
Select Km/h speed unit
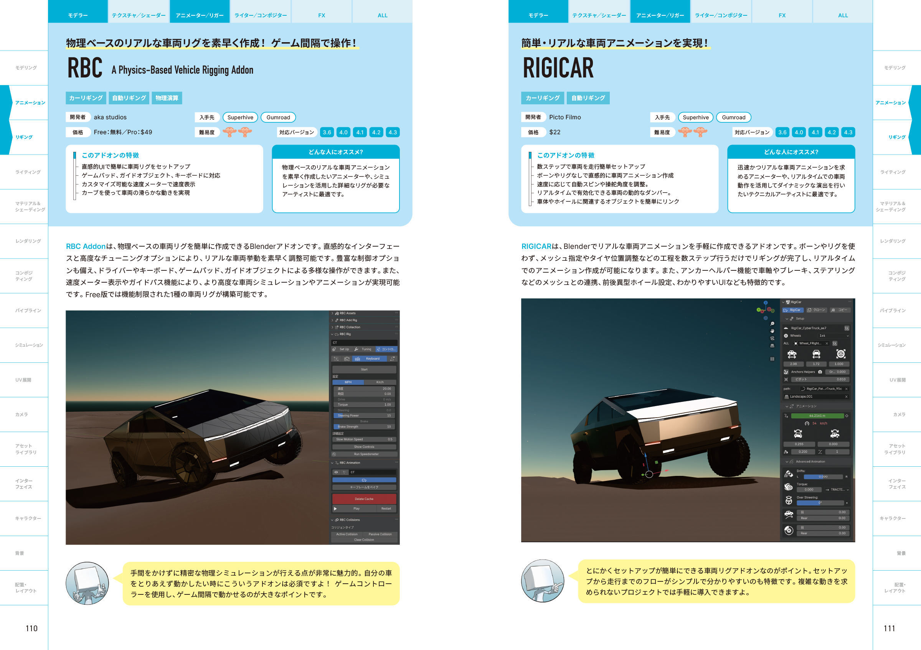pos(380,382)
